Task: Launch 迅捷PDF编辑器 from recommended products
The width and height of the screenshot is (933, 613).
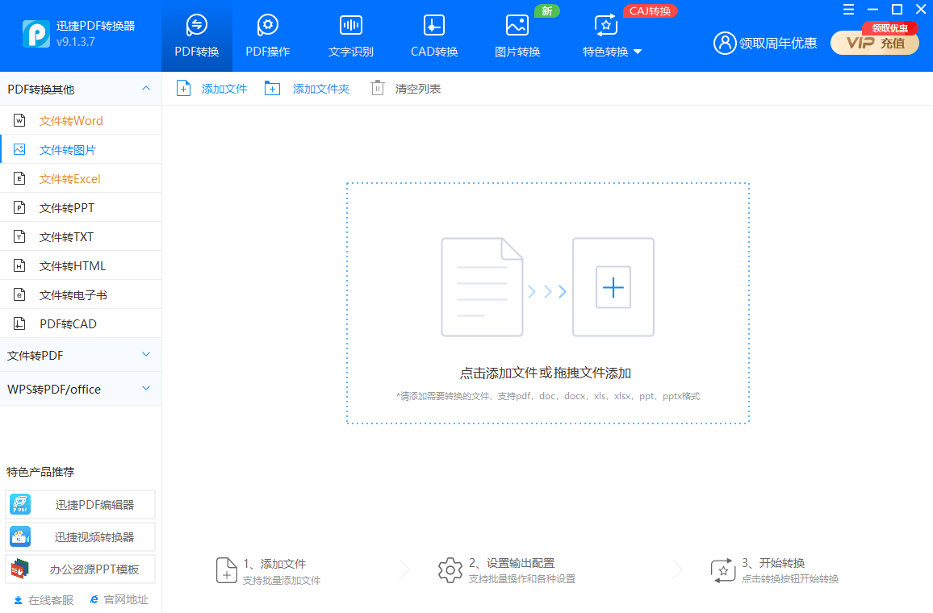Action: click(81, 504)
